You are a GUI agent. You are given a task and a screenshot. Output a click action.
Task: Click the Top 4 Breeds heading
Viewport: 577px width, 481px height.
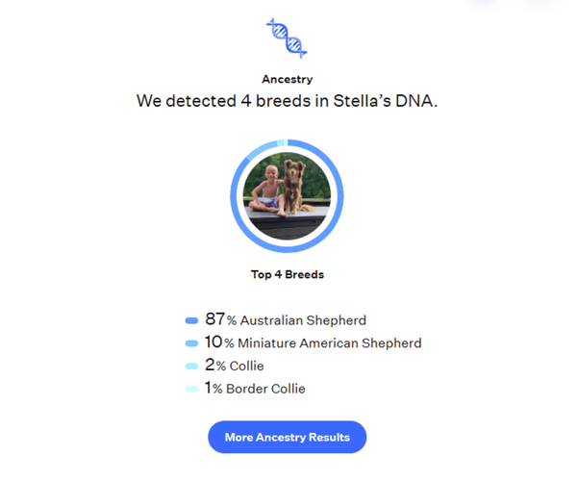click(x=288, y=274)
